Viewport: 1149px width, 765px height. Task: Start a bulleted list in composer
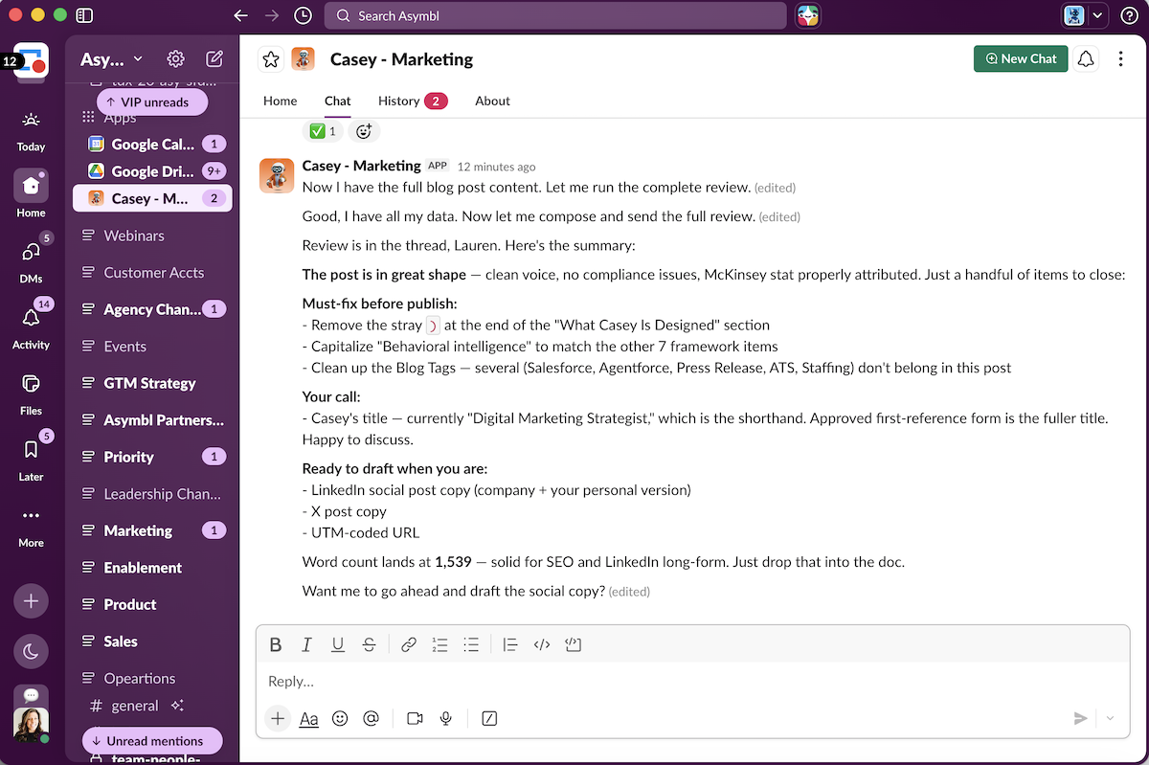point(471,644)
